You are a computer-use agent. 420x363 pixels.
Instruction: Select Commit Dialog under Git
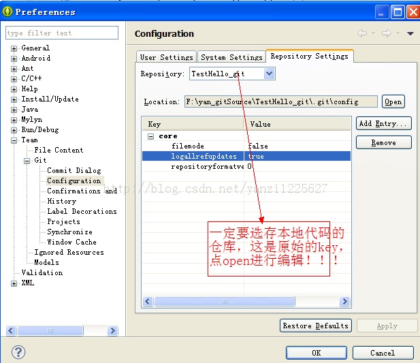[x=74, y=170]
